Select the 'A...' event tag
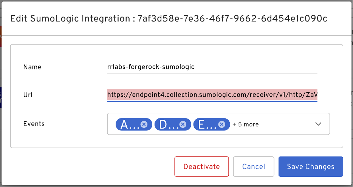 [x=128, y=124]
